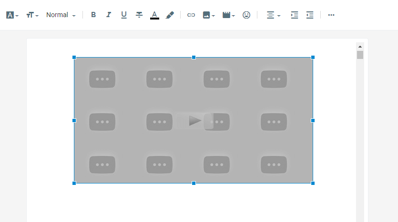Open the font color picker

pos(154,15)
